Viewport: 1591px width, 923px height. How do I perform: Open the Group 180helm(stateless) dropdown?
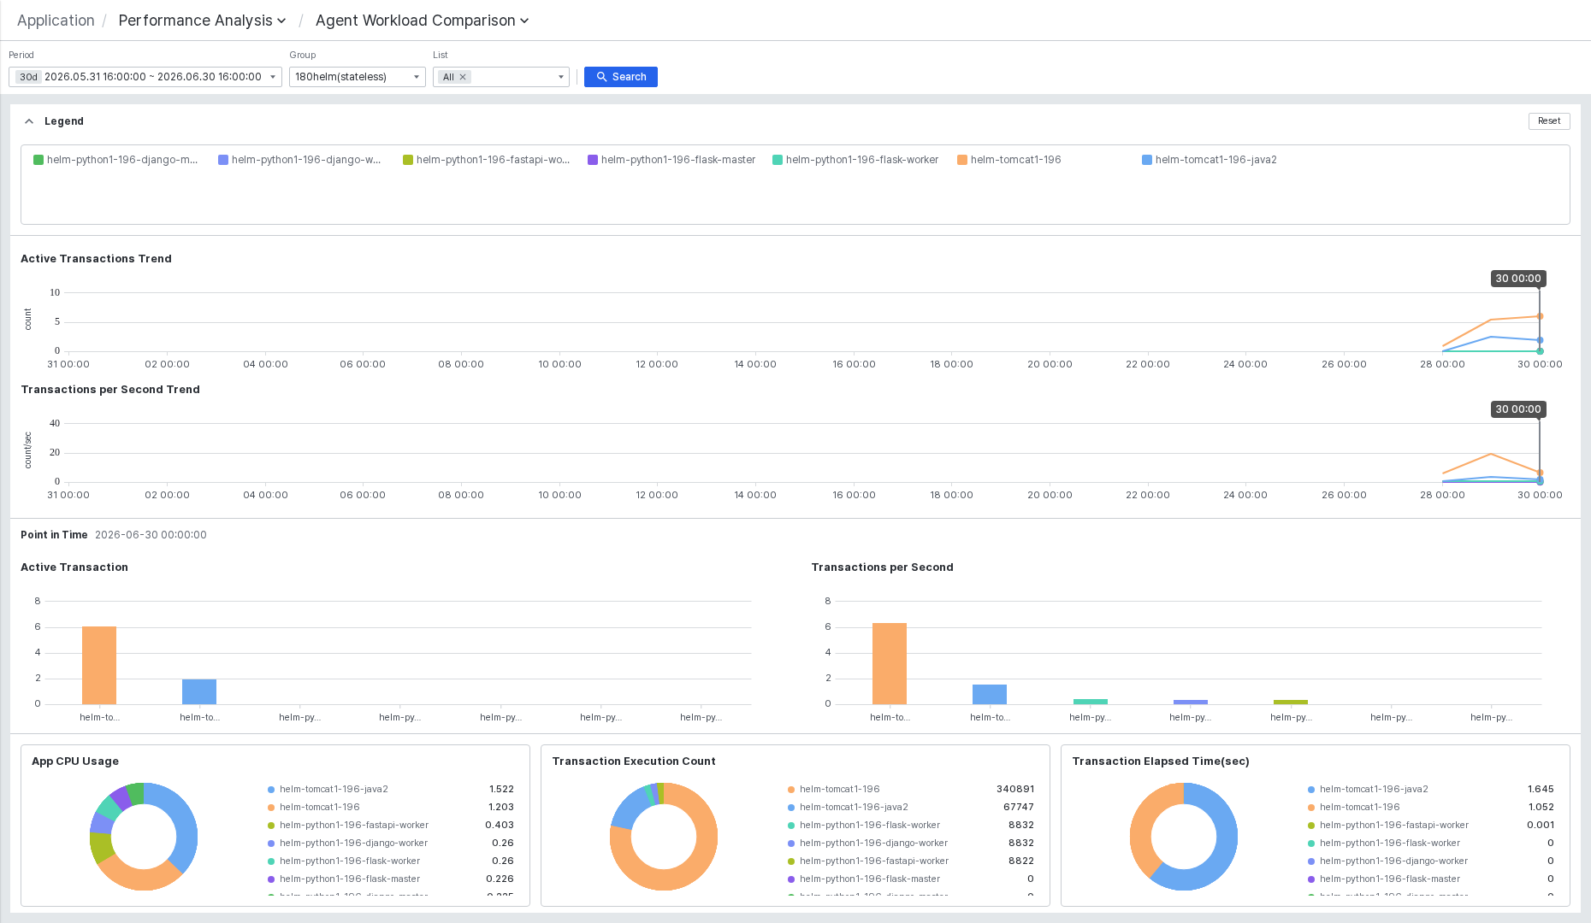click(x=358, y=77)
